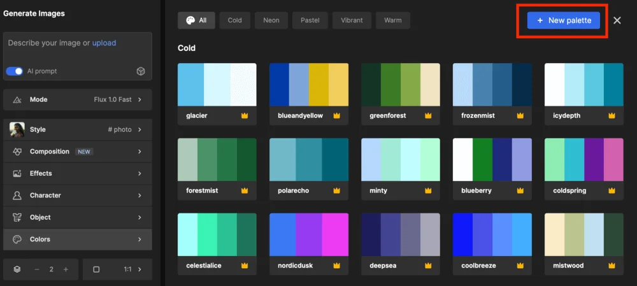
Task: Click the Effects image icon
Action: 17,173
